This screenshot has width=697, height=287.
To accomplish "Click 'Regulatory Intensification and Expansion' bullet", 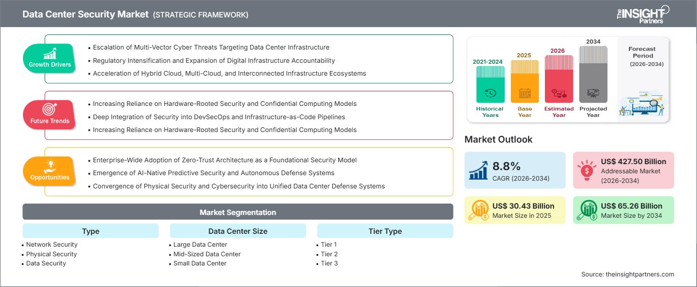I will (x=214, y=61).
